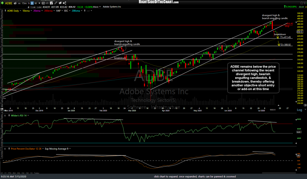Click the RSI pane move handle
The height and width of the screenshot is (179, 307).
pyautogui.click(x=9, y=116)
